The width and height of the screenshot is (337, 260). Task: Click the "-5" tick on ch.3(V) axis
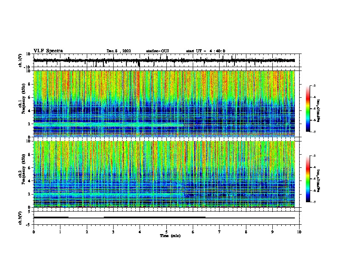pos(29,225)
